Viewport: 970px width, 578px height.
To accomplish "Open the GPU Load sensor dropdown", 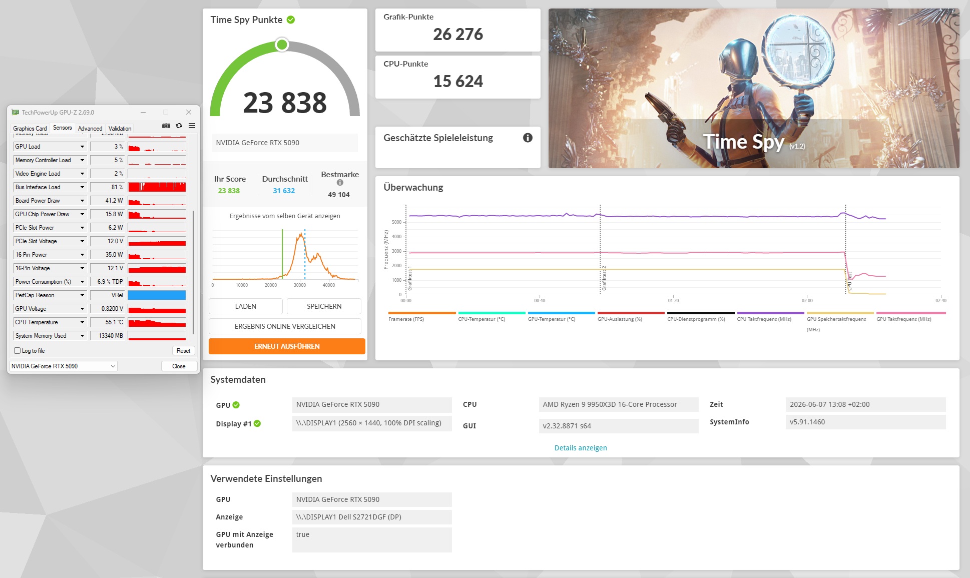I will [x=82, y=147].
